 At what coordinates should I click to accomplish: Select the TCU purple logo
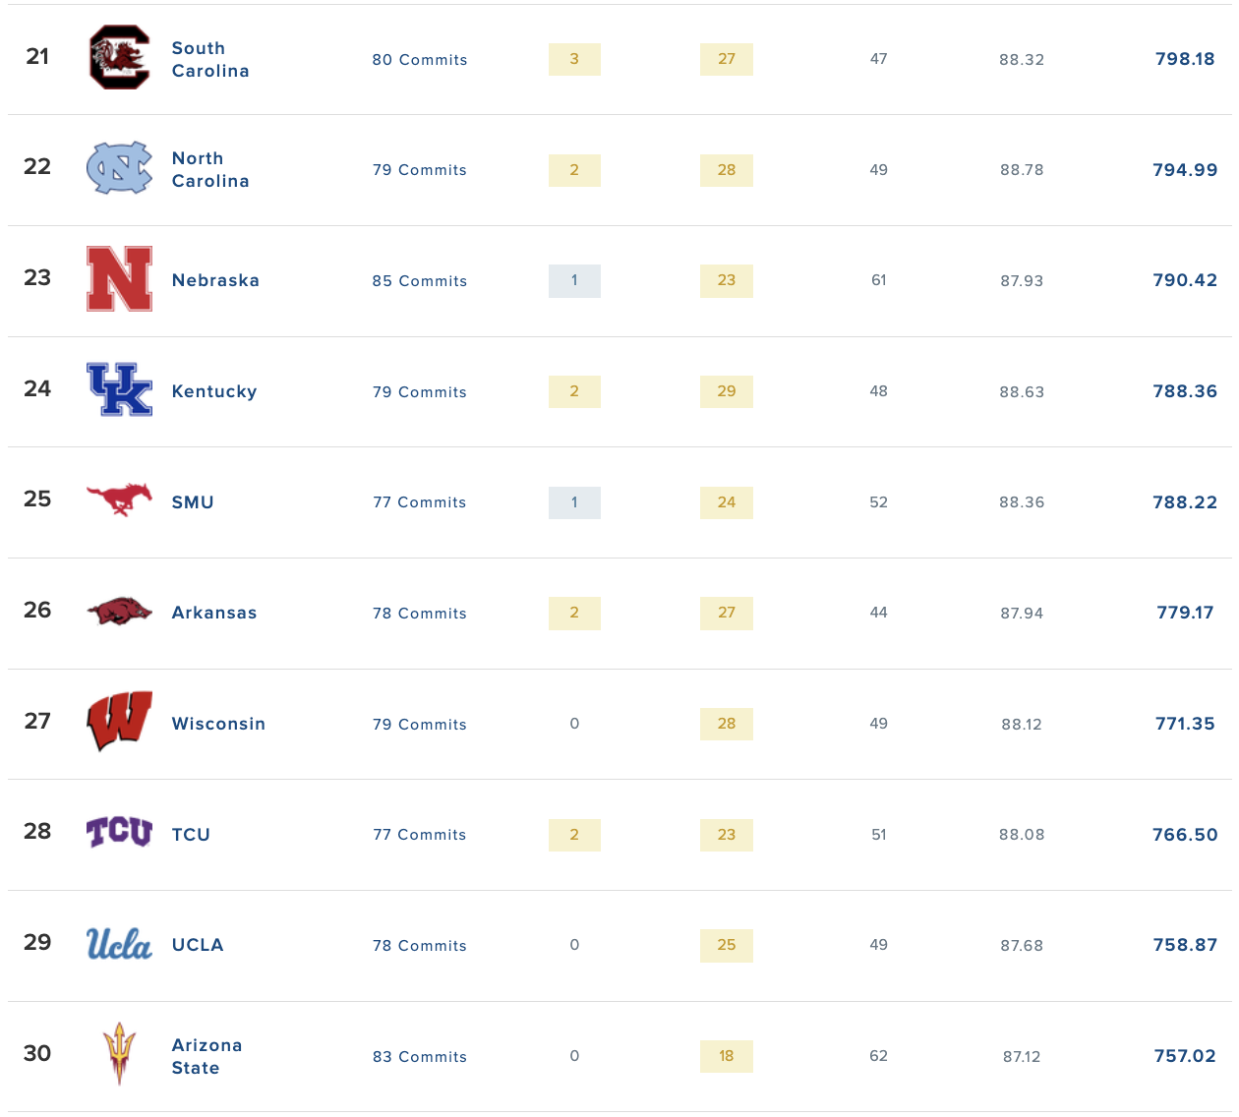pyautogui.click(x=119, y=833)
